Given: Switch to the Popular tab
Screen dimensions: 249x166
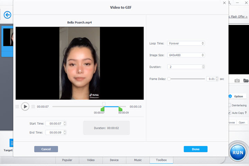Looking at the screenshot, I should [x=67, y=160].
